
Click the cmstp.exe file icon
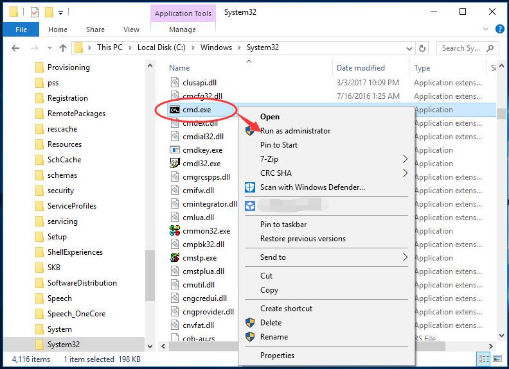click(175, 258)
